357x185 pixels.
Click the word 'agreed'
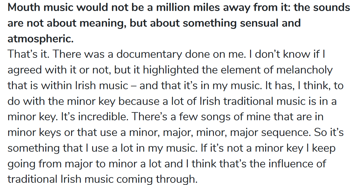pos(25,70)
